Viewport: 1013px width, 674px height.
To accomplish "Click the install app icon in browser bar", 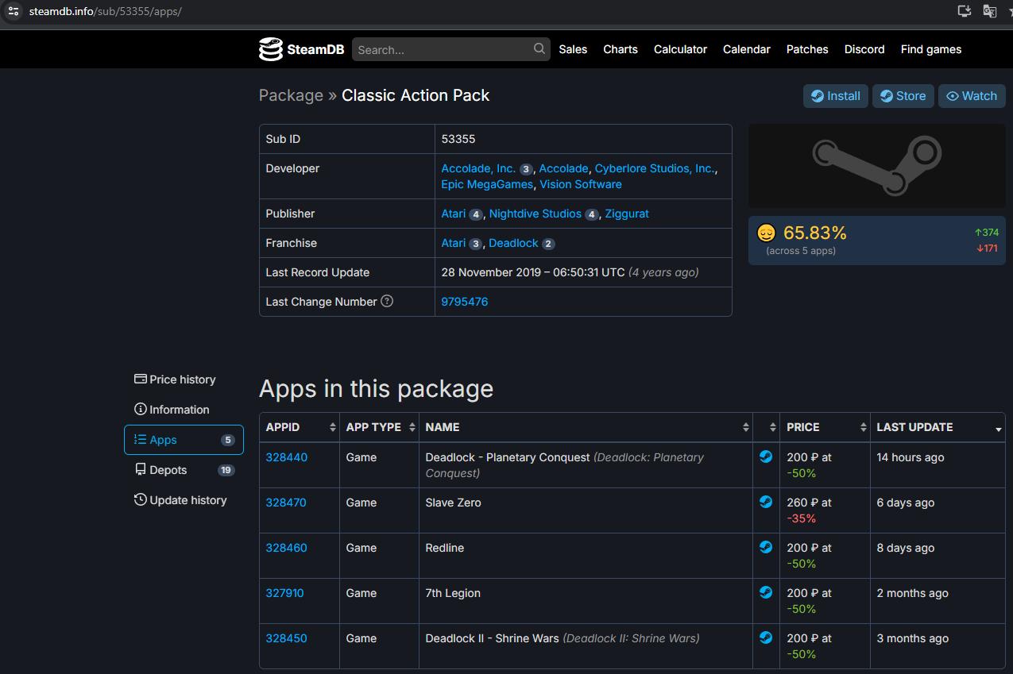I will point(964,11).
